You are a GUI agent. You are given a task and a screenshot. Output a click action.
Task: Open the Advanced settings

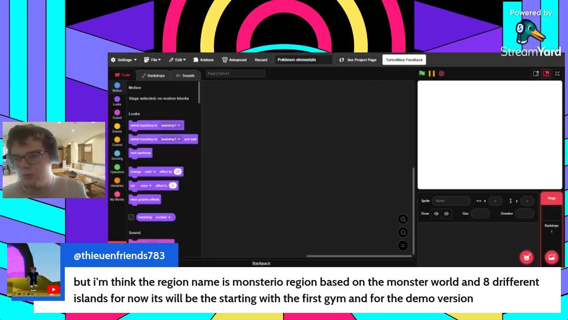[234, 60]
